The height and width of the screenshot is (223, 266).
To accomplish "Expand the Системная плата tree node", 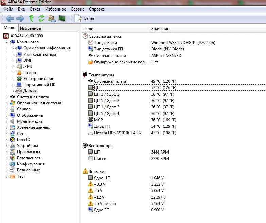I will [6, 97].
